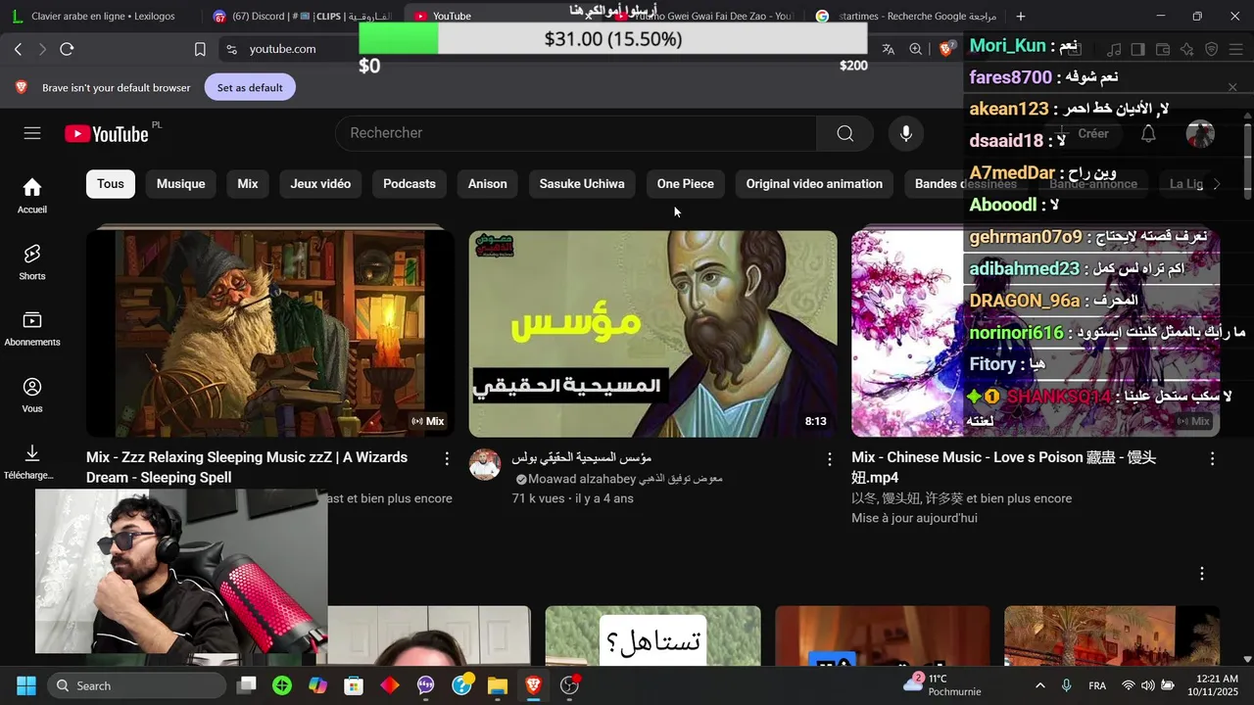Show more category chips with right chevron
This screenshot has height=705, width=1254.
[x=1217, y=184]
